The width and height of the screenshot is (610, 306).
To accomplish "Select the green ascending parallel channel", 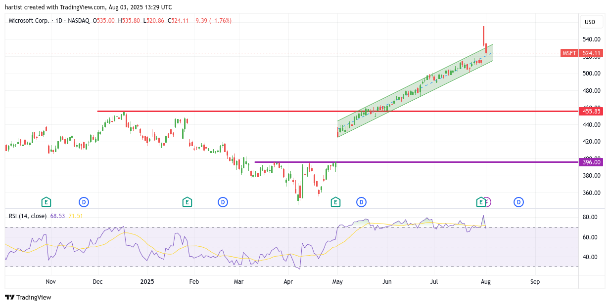I will tap(415, 91).
